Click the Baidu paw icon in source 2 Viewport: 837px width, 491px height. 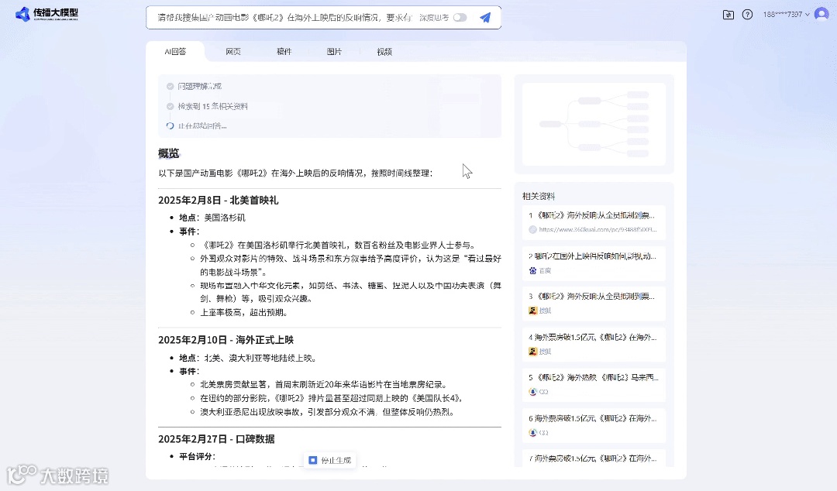coord(532,270)
